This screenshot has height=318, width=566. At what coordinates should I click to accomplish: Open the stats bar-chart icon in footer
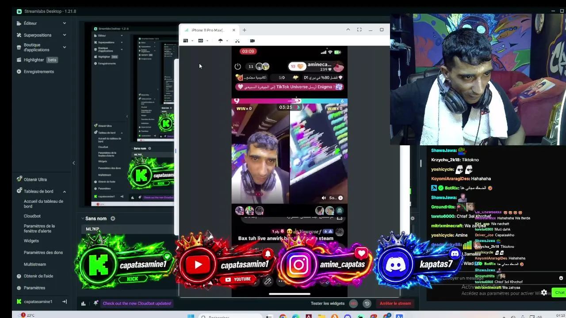coord(83,303)
